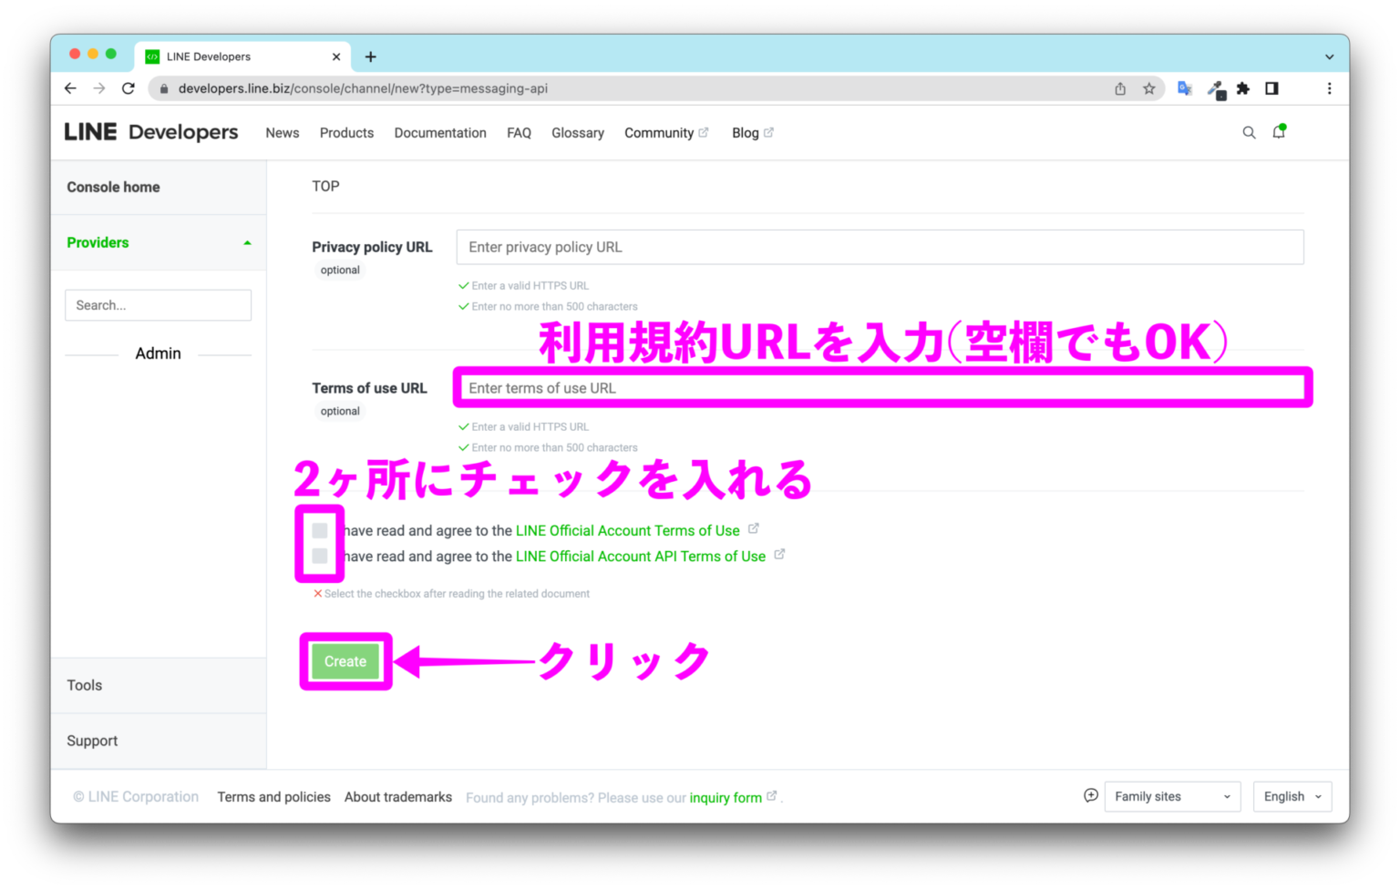This screenshot has width=1400, height=890.
Task: Bookmark the page with the star icon
Action: coord(1149,88)
